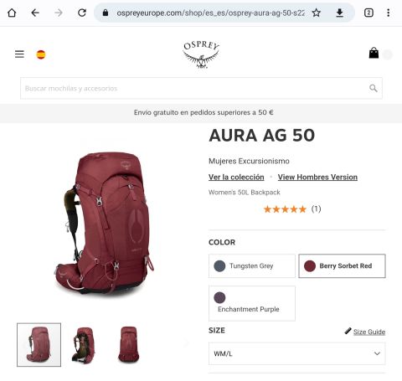Click the Spain flag country selector

pyautogui.click(x=41, y=54)
